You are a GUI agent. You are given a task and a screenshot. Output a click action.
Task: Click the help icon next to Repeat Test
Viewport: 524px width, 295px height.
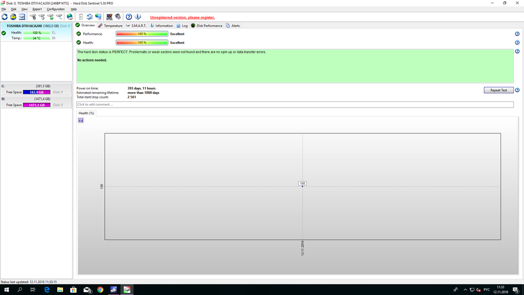[x=517, y=90]
